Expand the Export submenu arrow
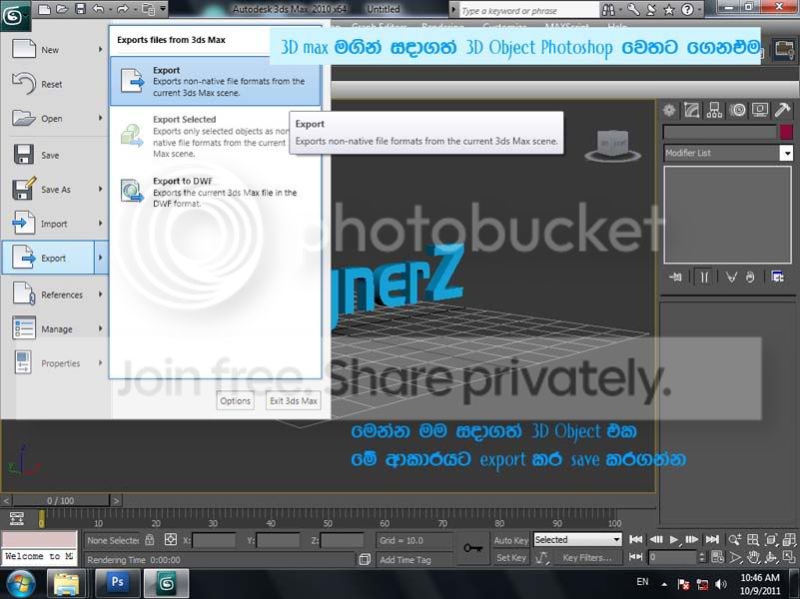This screenshot has width=800, height=599. 101,258
